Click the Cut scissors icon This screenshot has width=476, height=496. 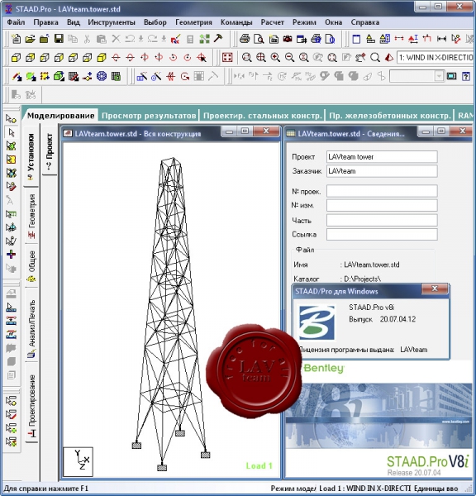point(87,39)
